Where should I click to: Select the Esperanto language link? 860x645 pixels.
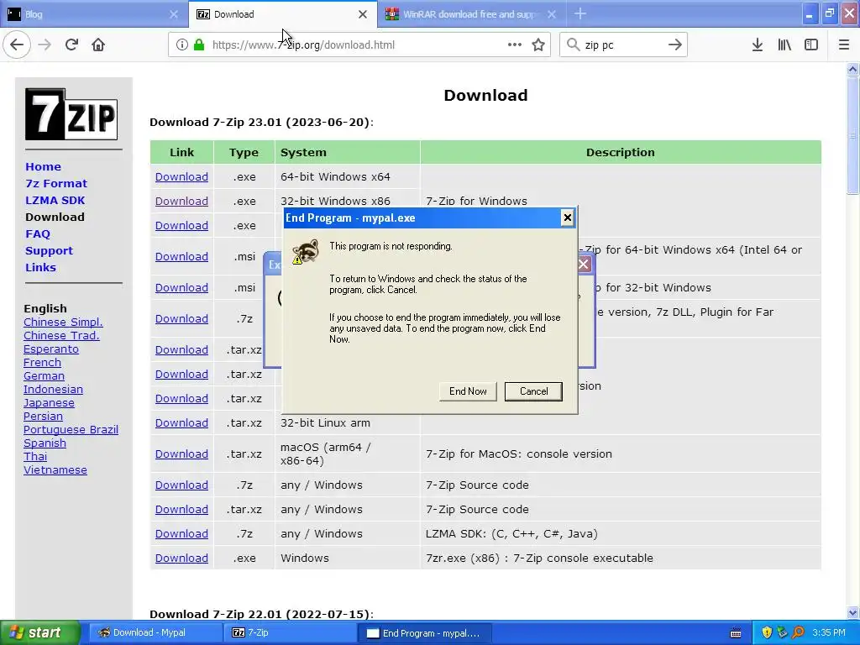click(x=51, y=349)
